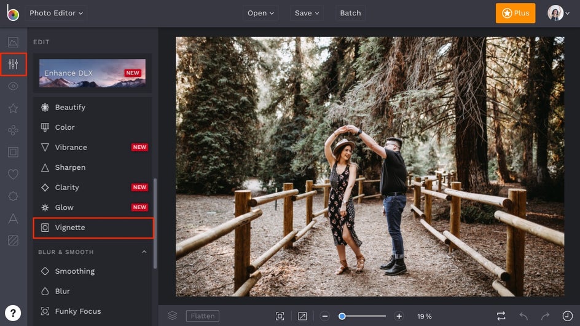
Task: Toggle the layers panel icon
Action: point(173,316)
